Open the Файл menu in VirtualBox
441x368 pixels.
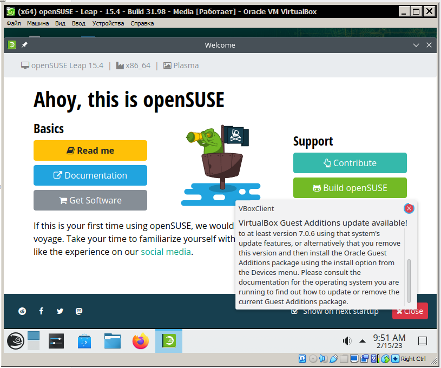coord(14,23)
